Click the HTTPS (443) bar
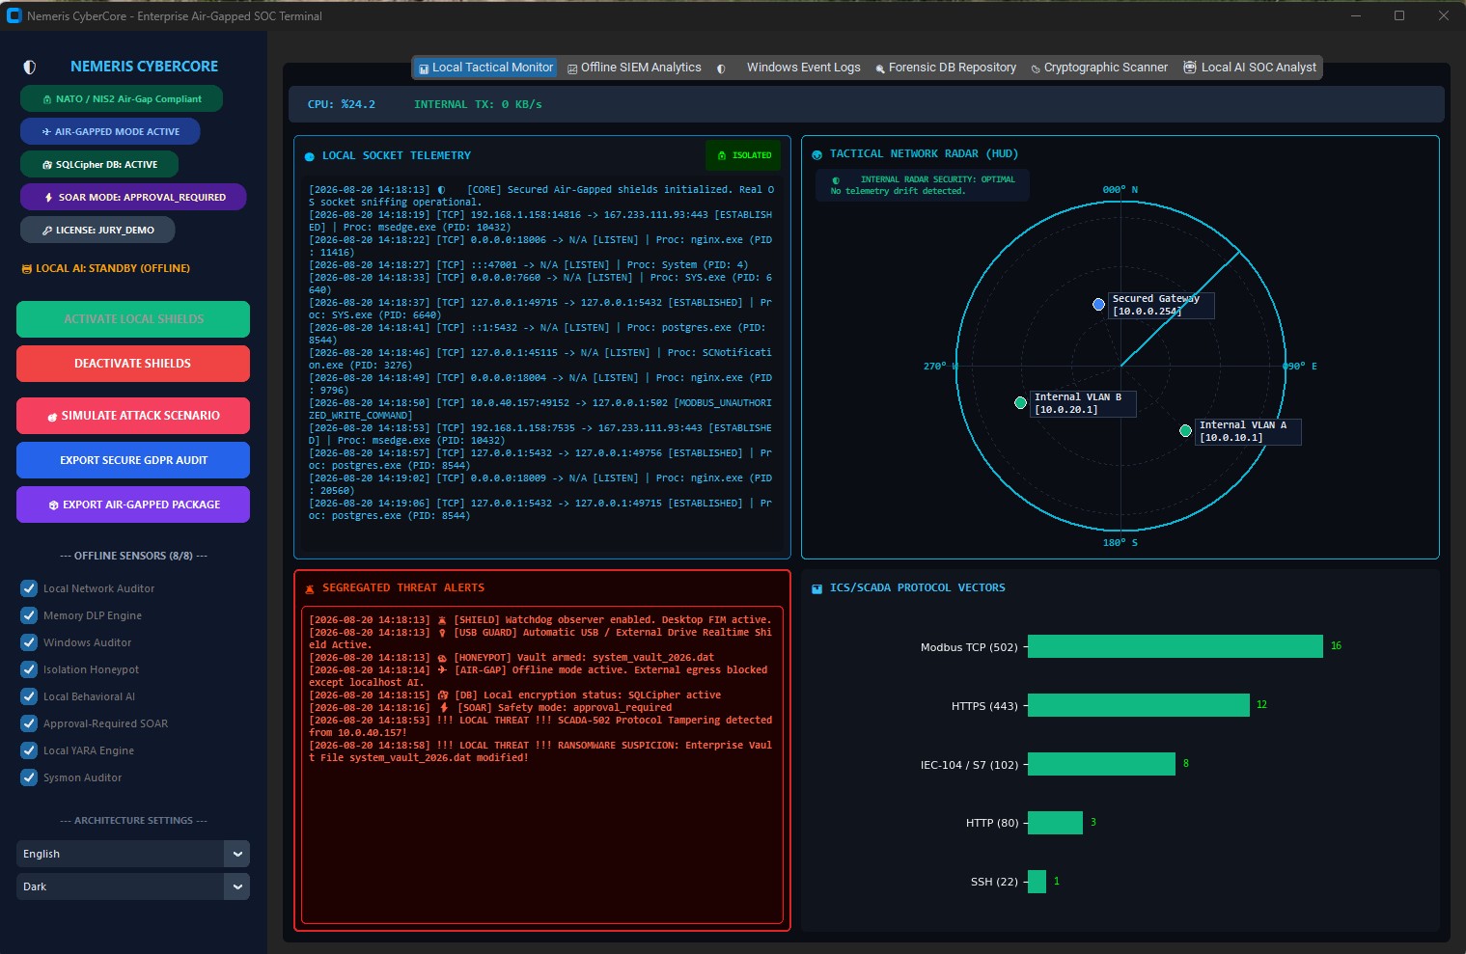Screen dimensions: 1466x954 1139,705
